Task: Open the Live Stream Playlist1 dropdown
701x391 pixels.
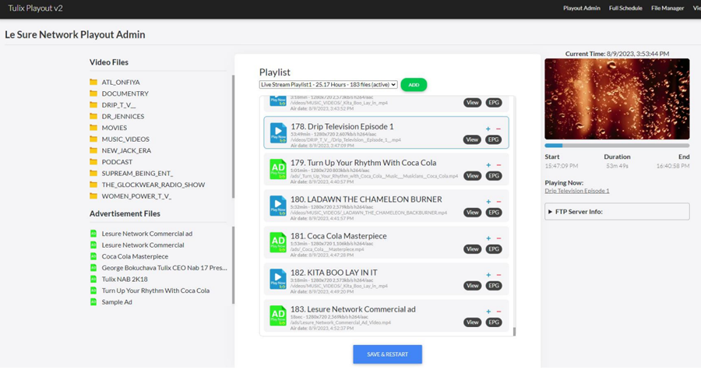Action: tap(328, 85)
